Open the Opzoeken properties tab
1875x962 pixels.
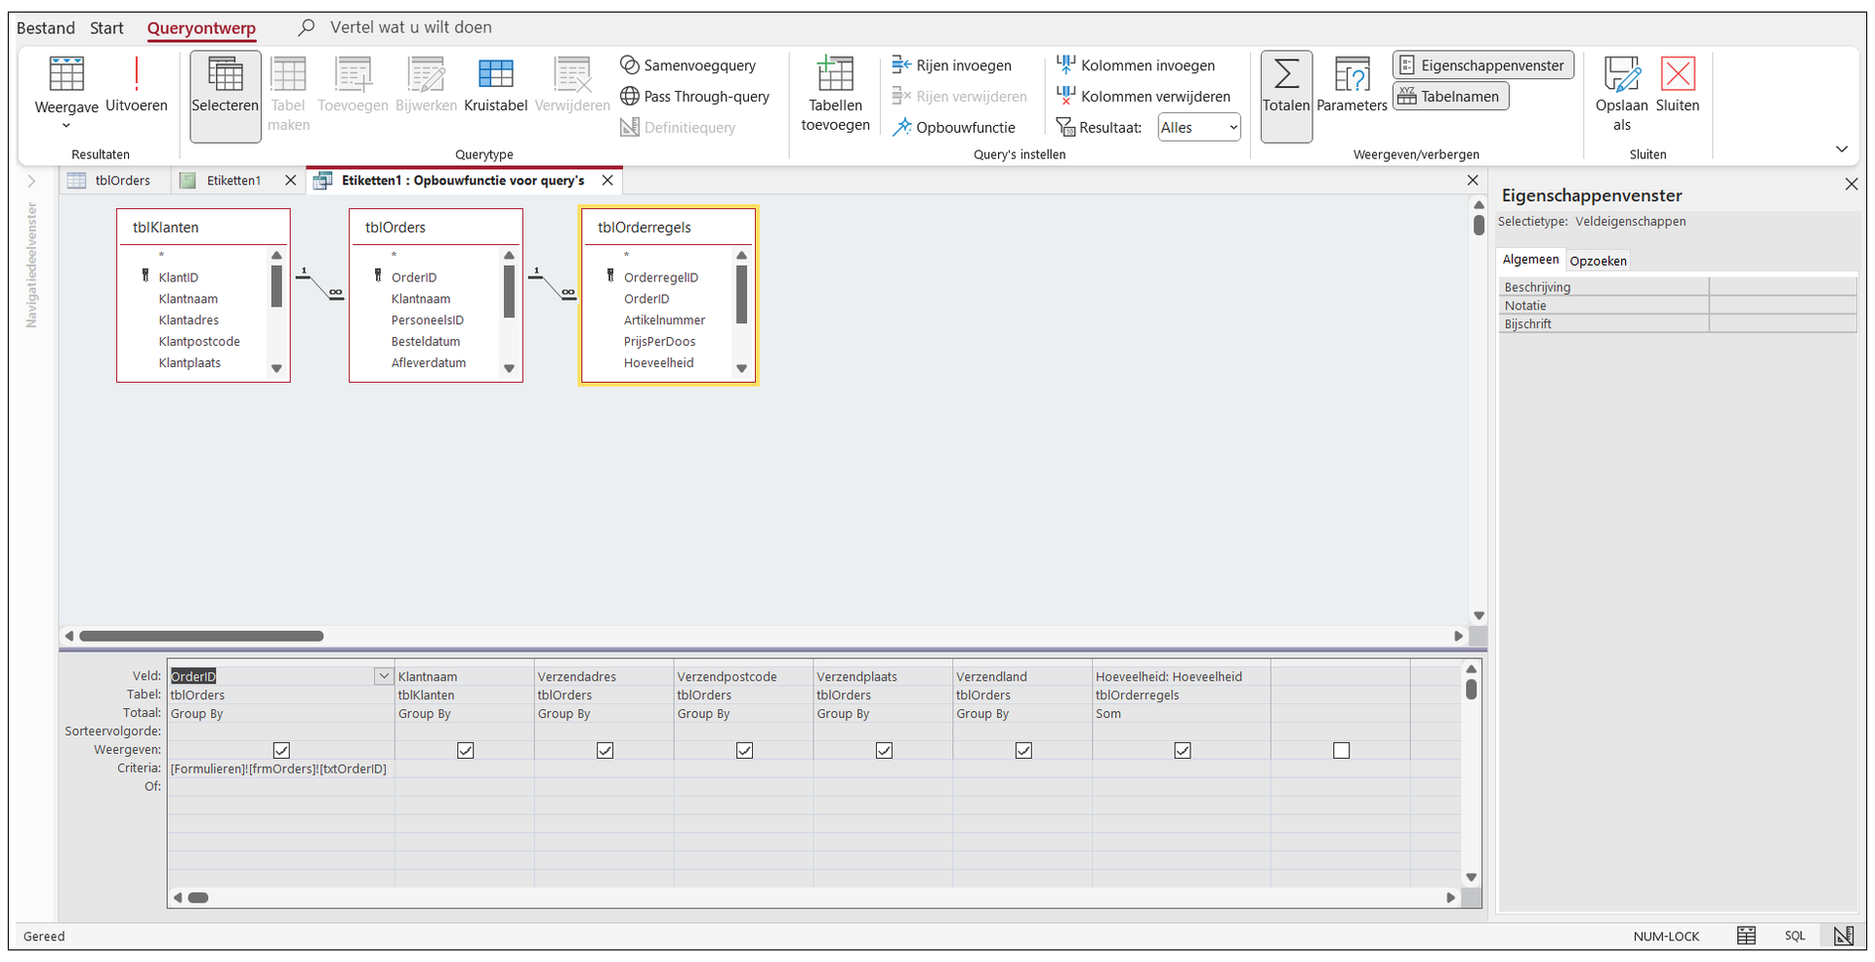[1599, 261]
